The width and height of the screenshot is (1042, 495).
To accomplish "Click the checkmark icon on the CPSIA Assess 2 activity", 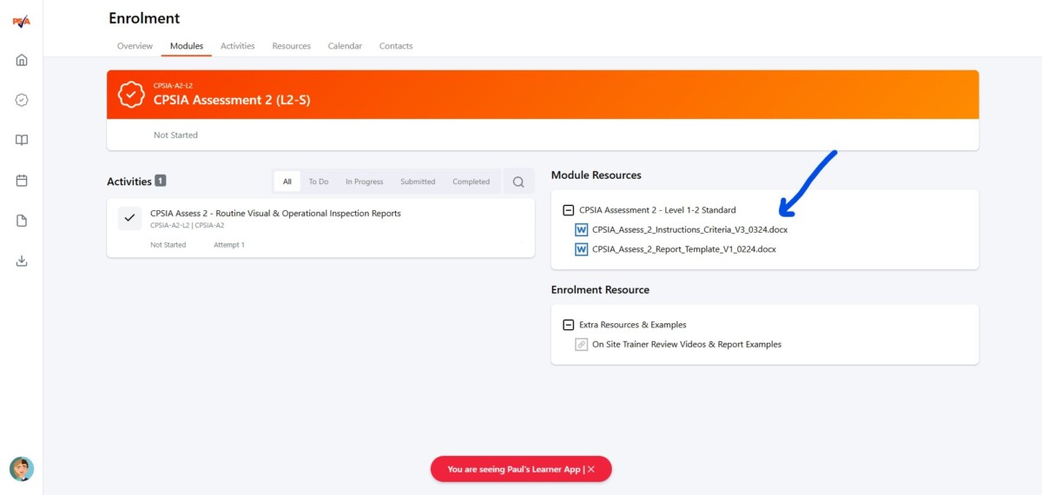I will [130, 218].
